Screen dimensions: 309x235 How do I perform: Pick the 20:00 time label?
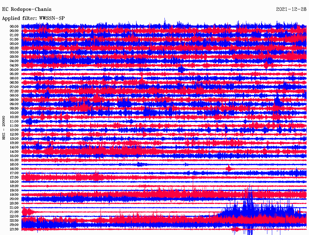tap(14, 199)
